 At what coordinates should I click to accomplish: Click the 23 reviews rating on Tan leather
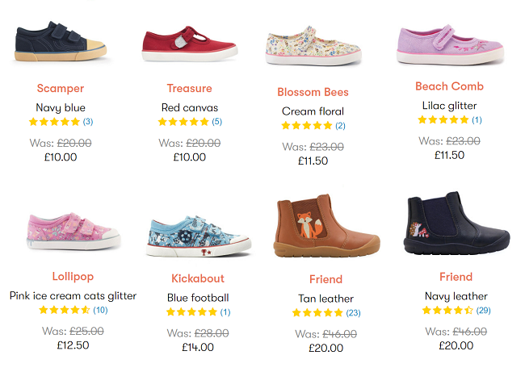pyautogui.click(x=325, y=312)
